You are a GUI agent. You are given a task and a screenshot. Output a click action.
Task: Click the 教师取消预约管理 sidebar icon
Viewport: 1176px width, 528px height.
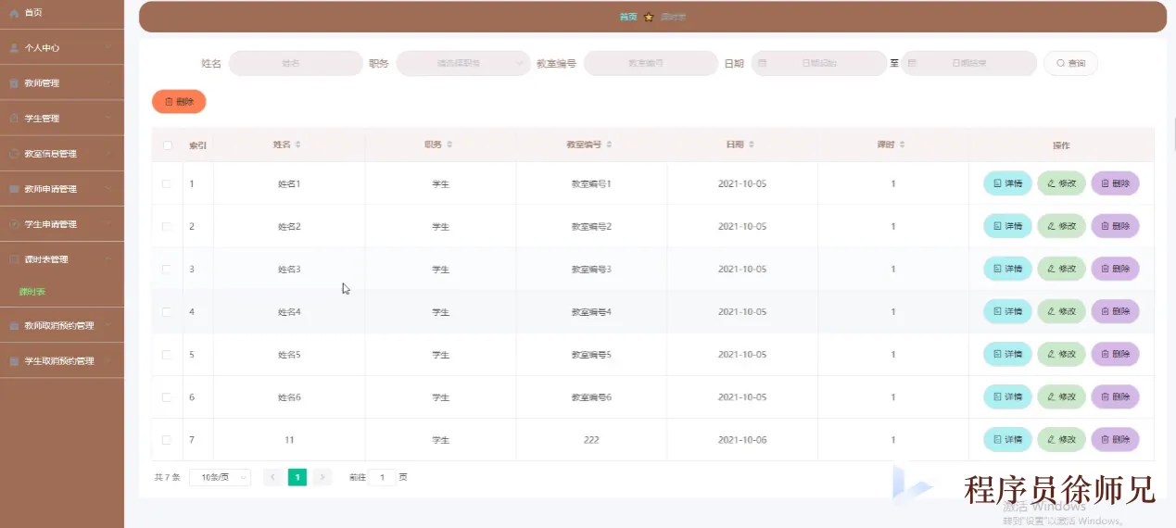tap(14, 326)
